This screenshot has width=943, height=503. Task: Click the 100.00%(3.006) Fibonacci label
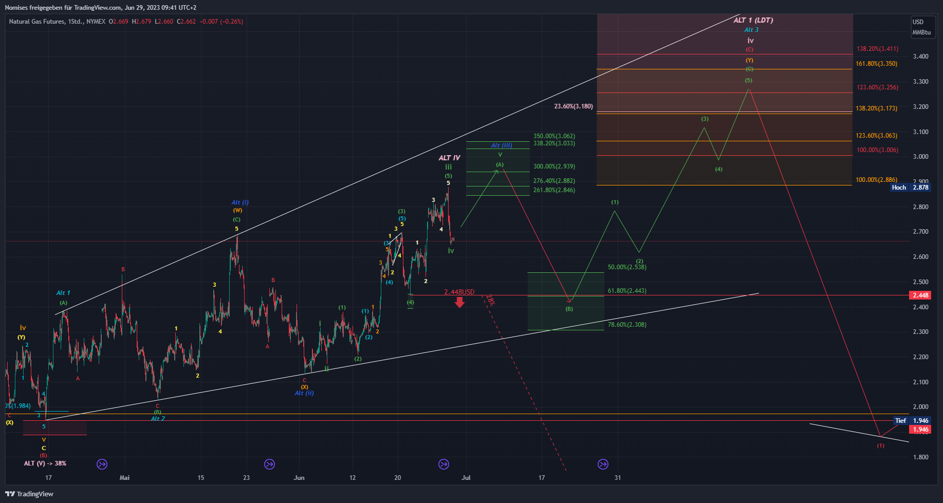877,150
